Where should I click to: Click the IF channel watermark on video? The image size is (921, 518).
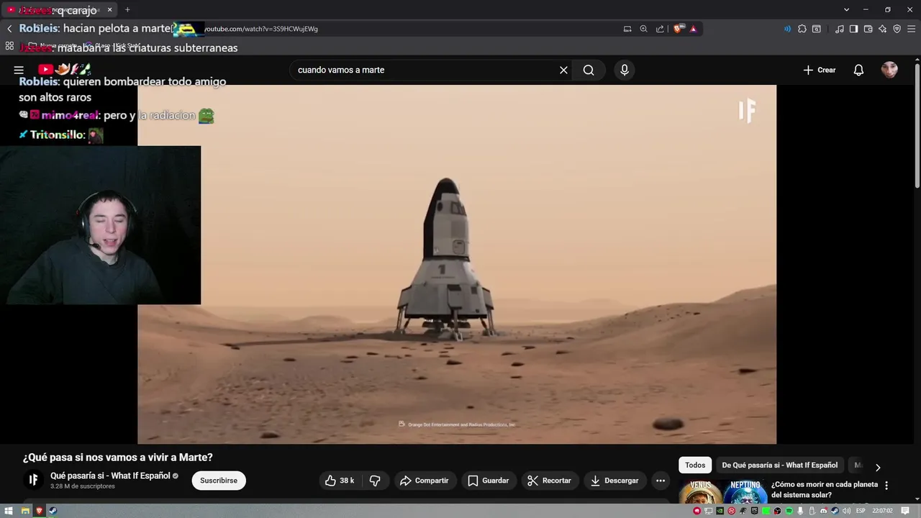pyautogui.click(x=747, y=111)
